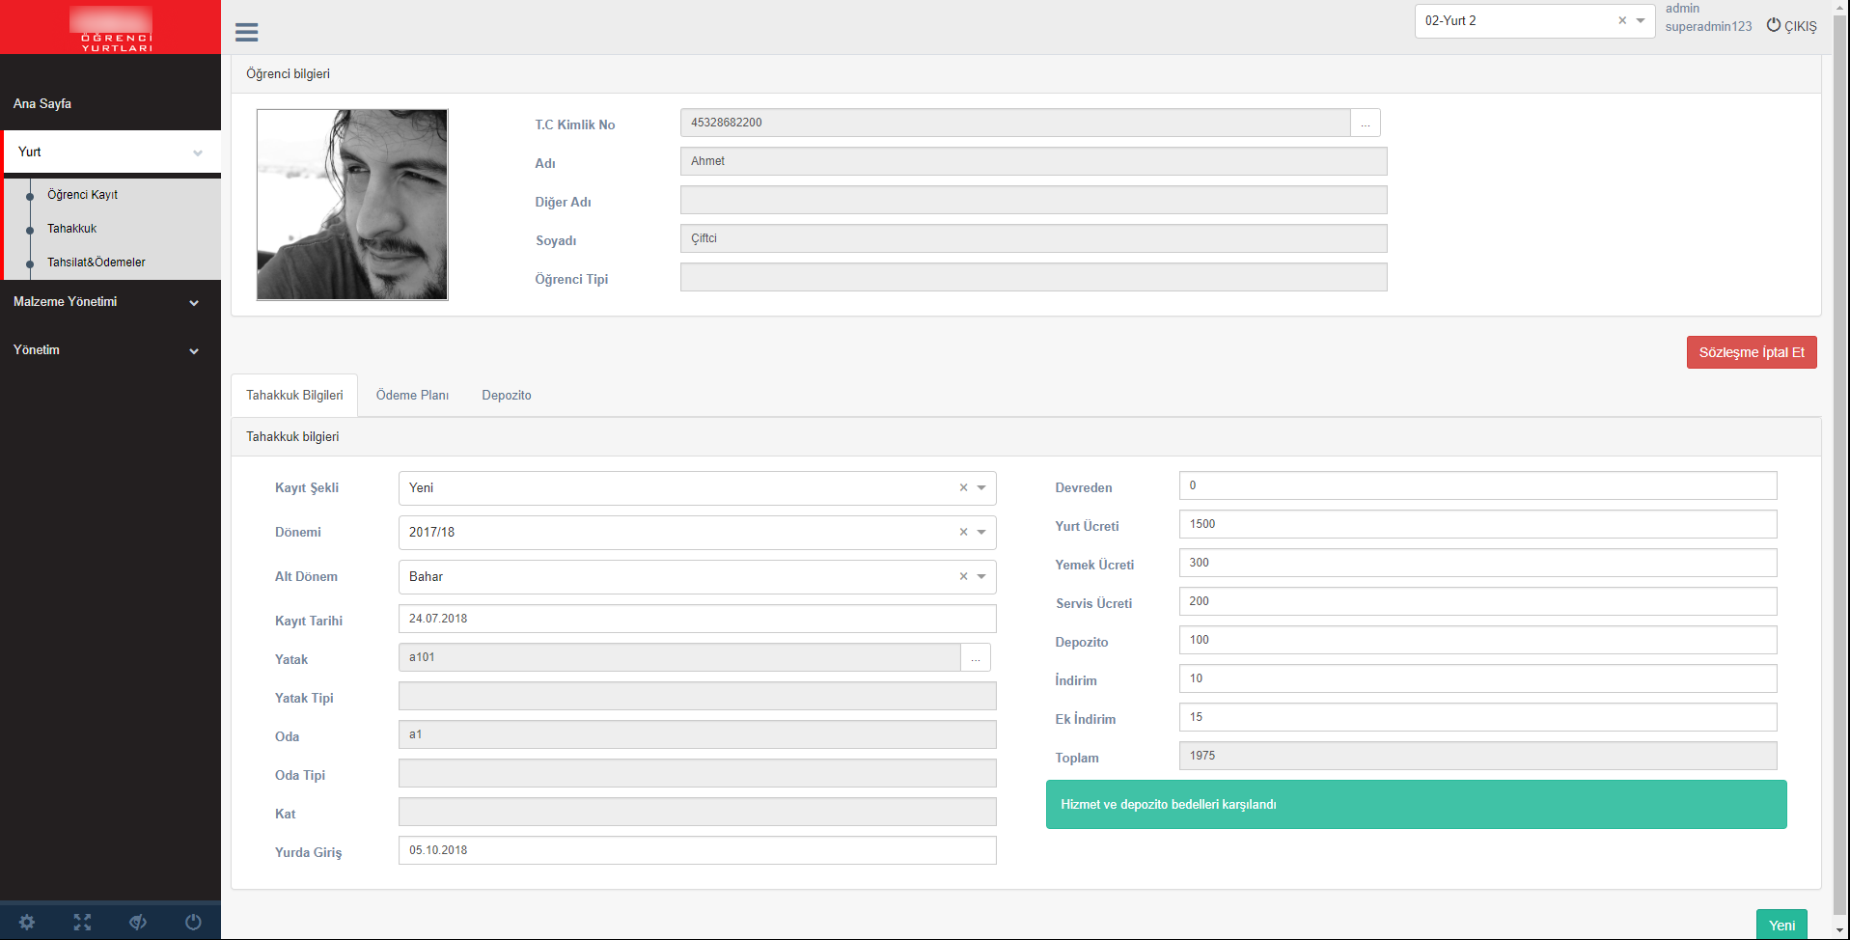Viewport: 1850px width, 940px height.
Task: Open the Alt Dönem dropdown
Action: [x=981, y=576]
